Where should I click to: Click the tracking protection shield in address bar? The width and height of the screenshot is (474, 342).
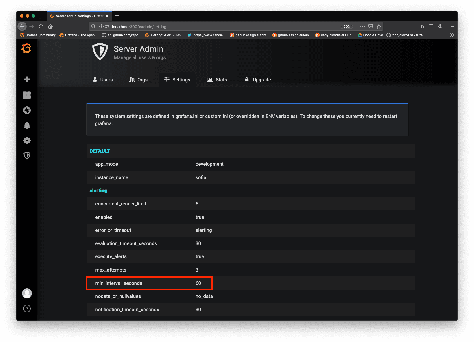pyautogui.click(x=93, y=26)
